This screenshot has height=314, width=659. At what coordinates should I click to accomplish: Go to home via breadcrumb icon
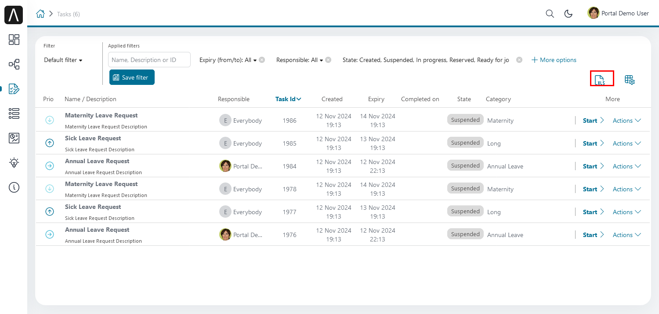tap(40, 14)
